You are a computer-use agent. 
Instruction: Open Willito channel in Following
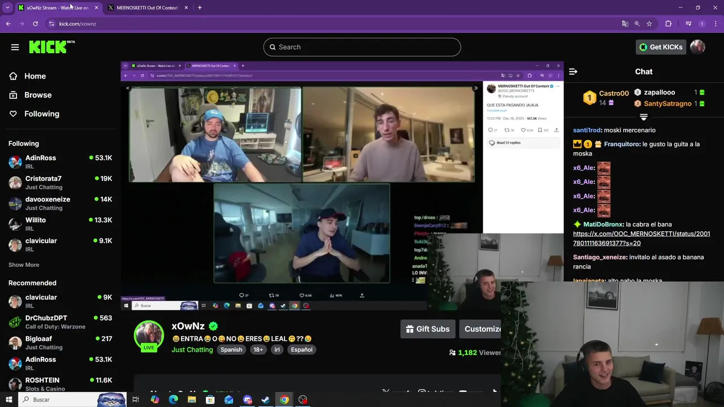(60, 224)
